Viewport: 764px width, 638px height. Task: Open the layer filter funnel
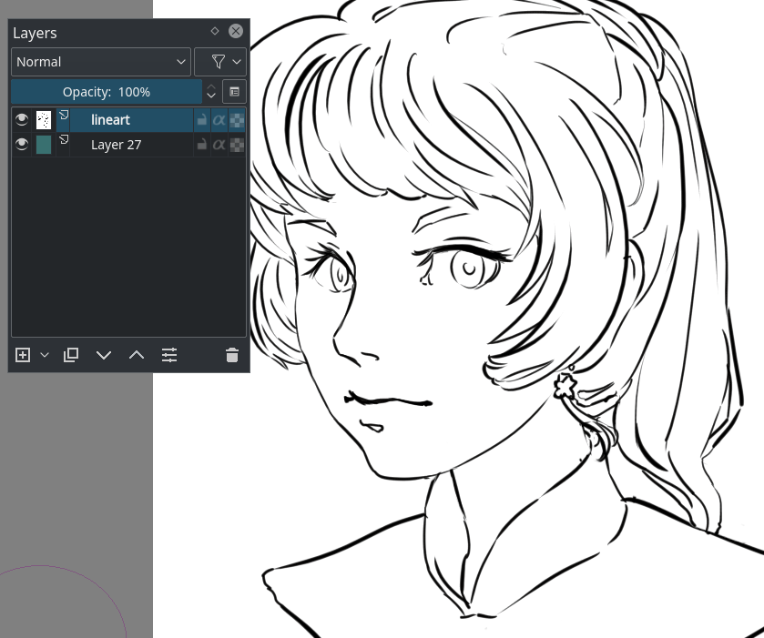pyautogui.click(x=217, y=61)
